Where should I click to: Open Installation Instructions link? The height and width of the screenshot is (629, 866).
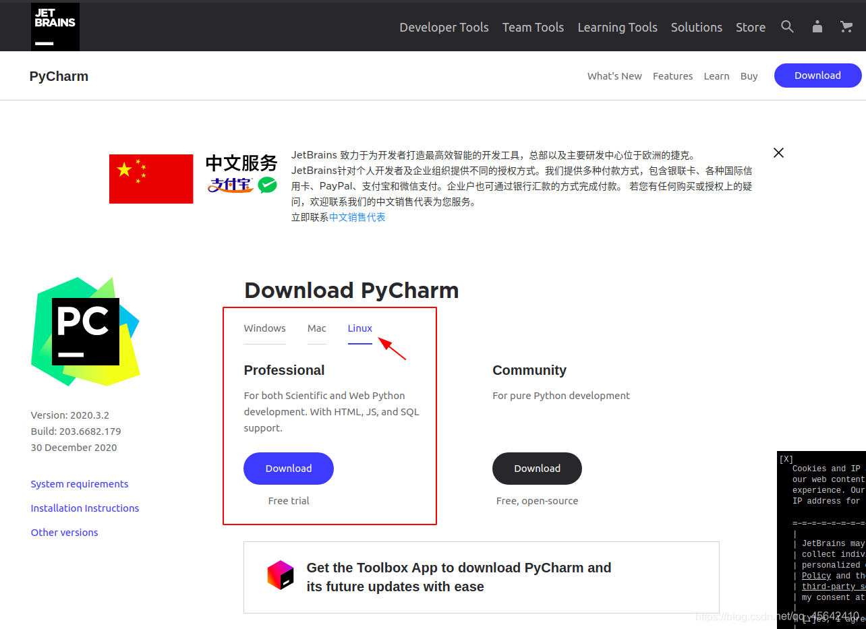click(x=85, y=508)
